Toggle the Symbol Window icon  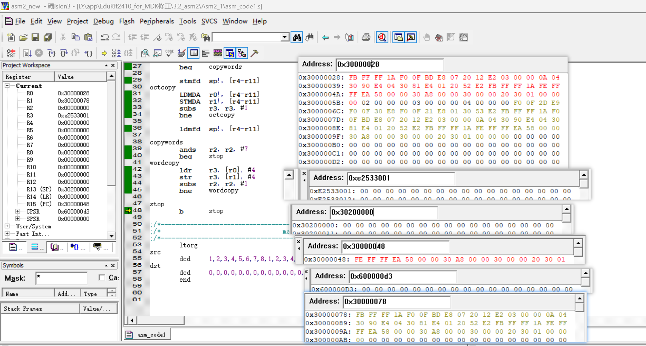[230, 53]
